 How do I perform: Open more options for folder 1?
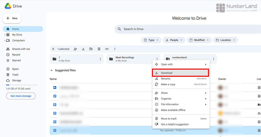point(100,59)
